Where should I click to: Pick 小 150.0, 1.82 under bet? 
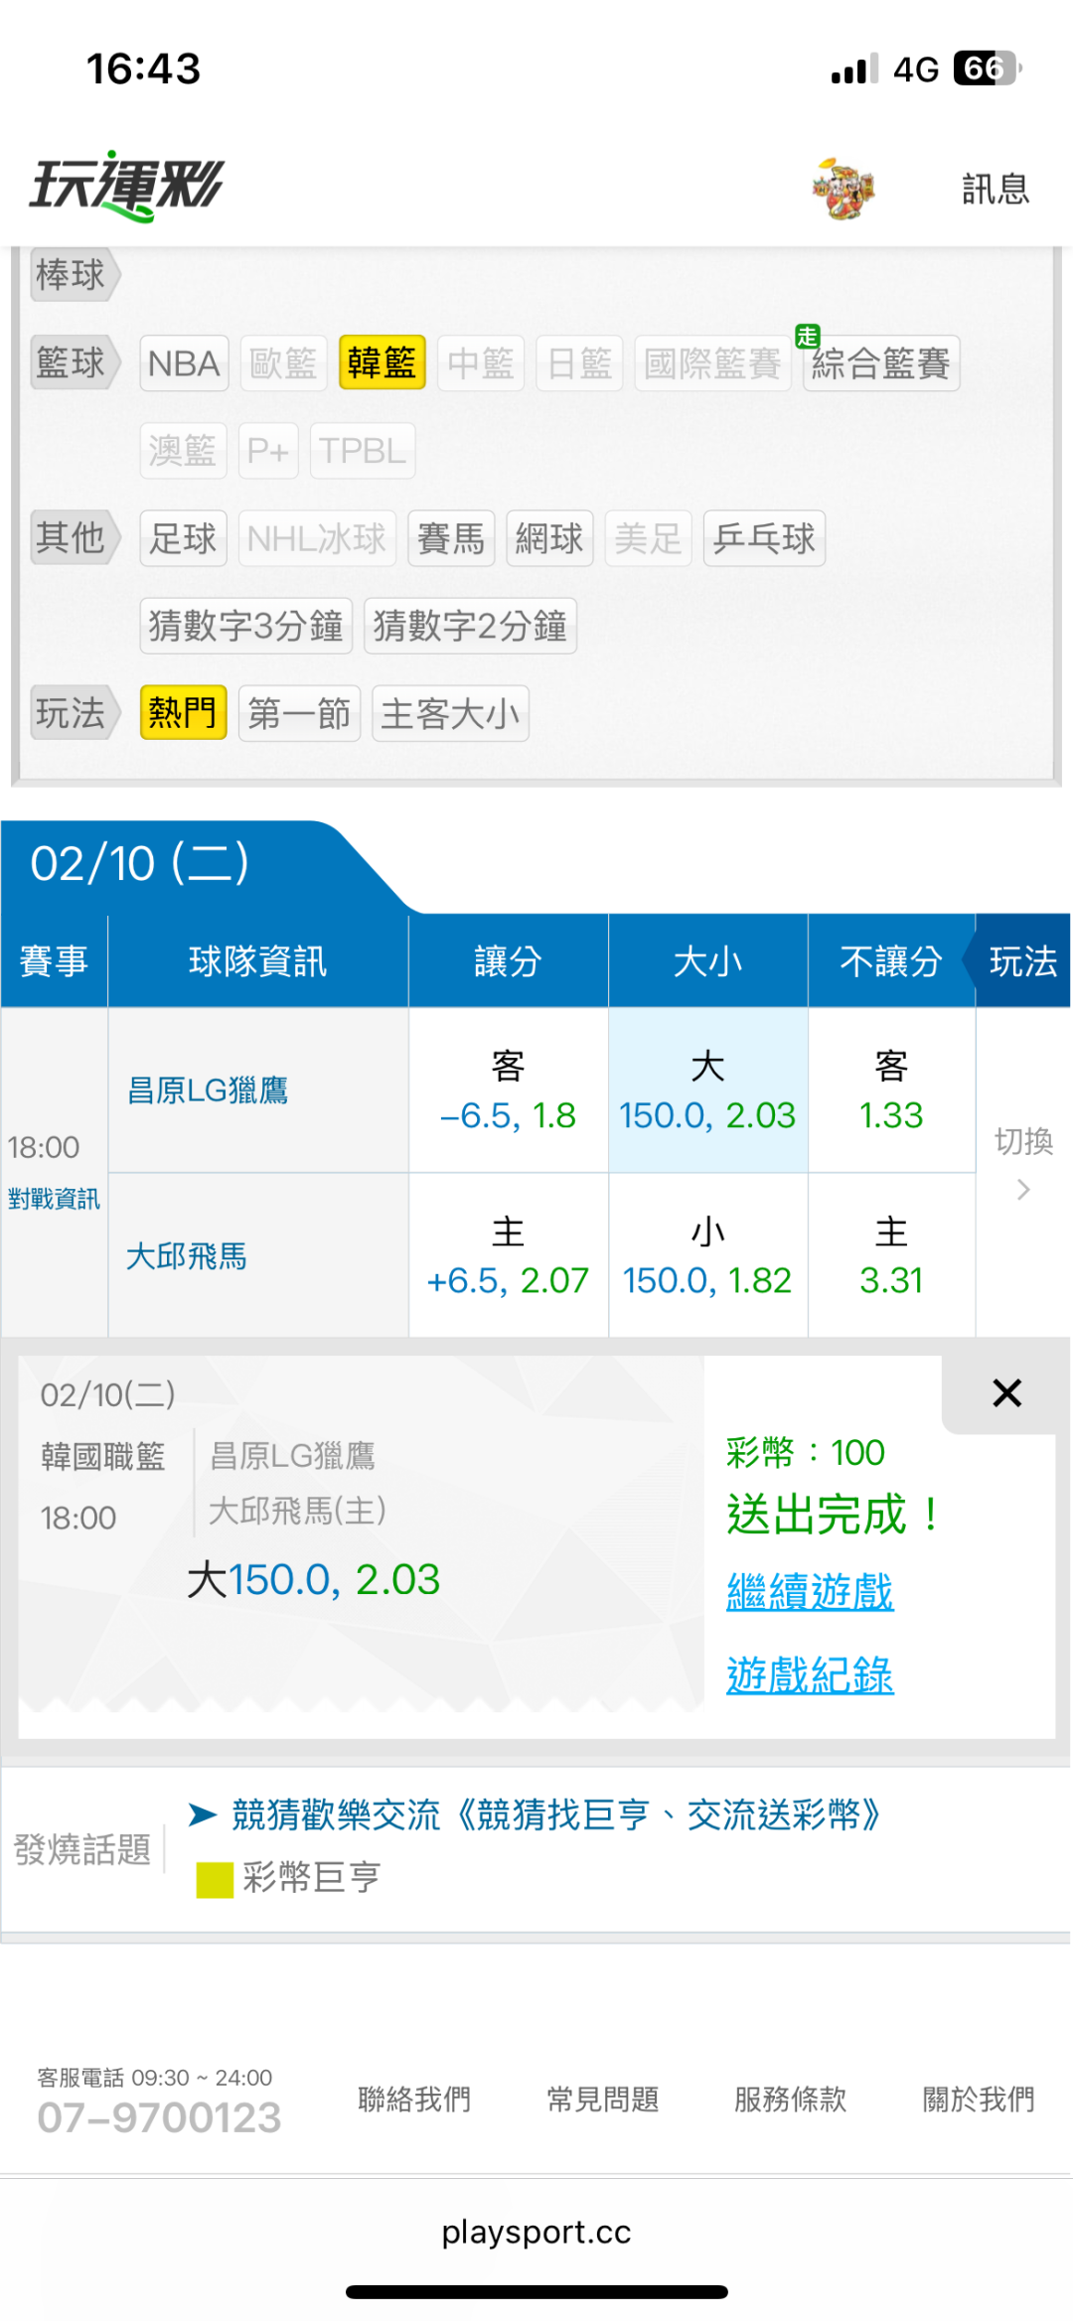(x=707, y=1256)
